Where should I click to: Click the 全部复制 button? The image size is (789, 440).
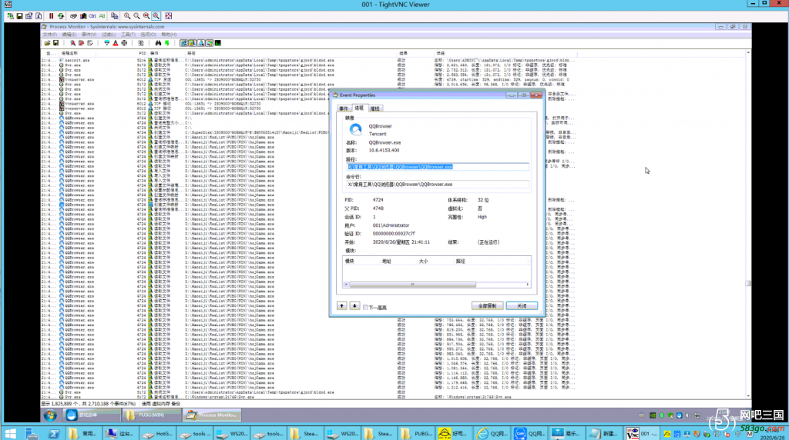[x=487, y=306]
